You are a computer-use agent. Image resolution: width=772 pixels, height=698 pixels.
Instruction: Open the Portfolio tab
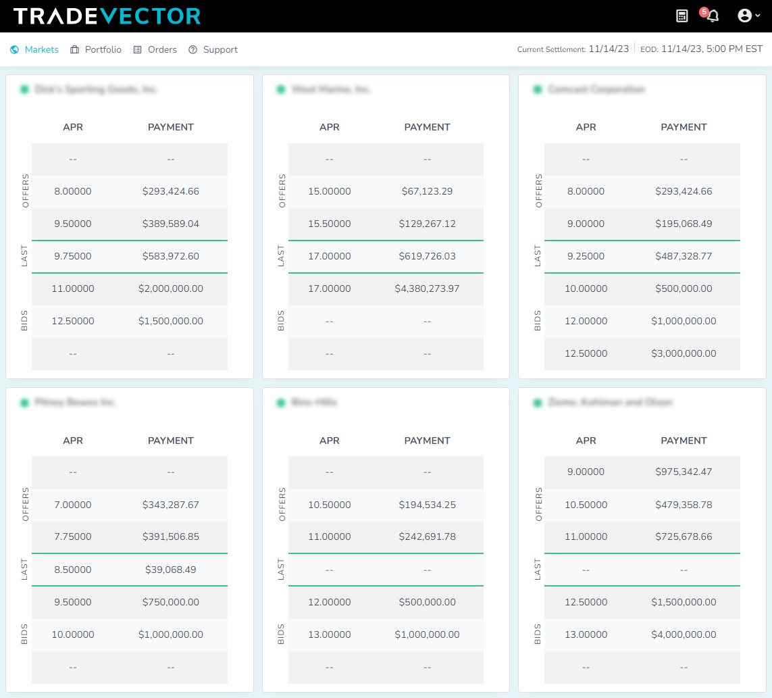(x=103, y=50)
